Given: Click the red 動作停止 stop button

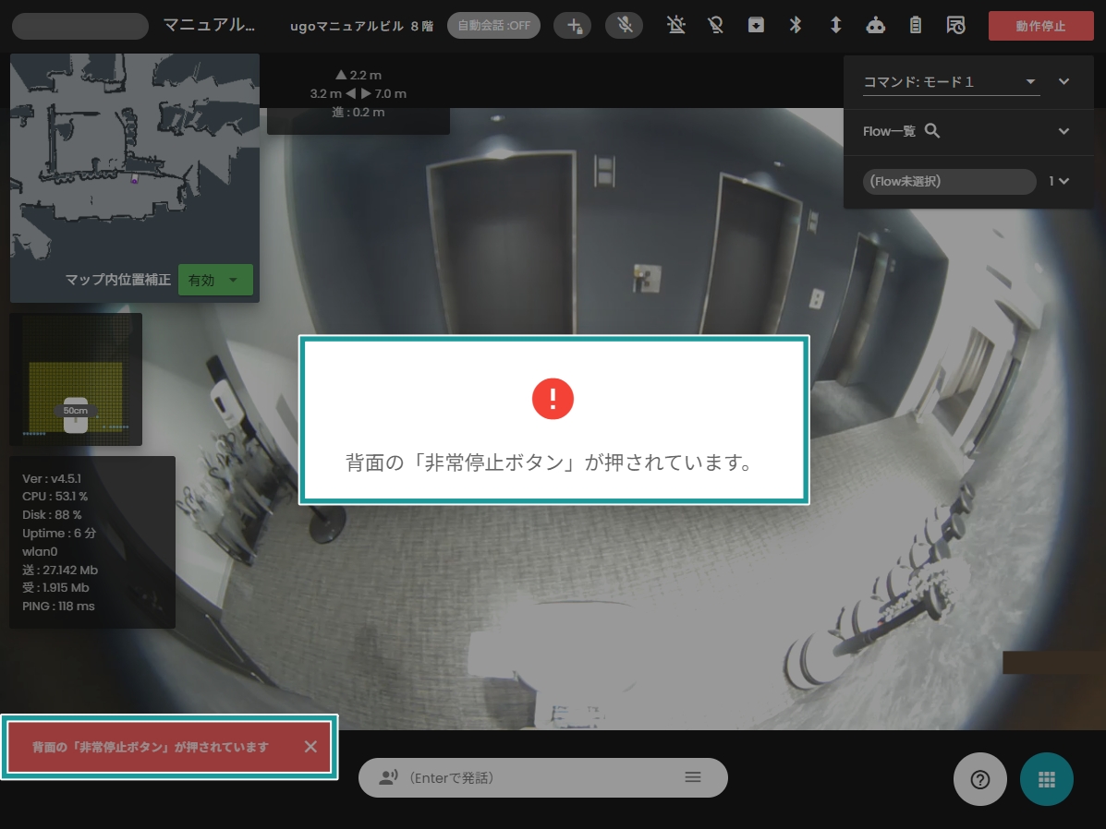Looking at the screenshot, I should pos(1040,26).
